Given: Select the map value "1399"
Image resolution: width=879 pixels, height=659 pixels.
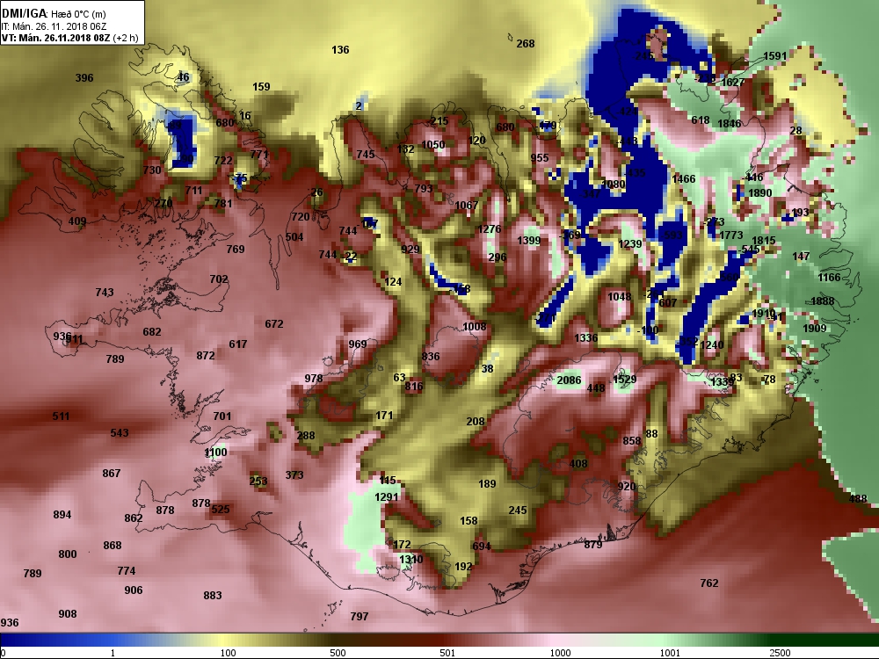Looking at the screenshot, I should tap(528, 241).
